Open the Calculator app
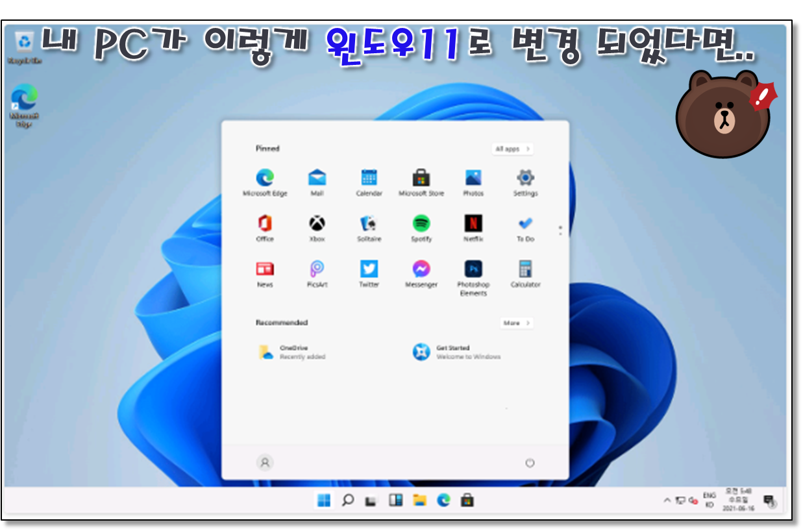 525,269
